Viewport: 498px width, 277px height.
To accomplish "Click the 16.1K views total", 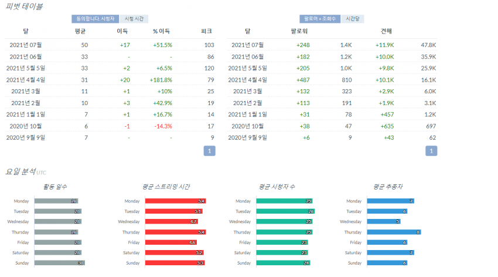I will click(429, 80).
